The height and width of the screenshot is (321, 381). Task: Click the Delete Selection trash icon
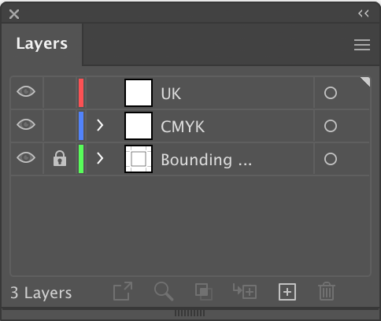coord(327,291)
